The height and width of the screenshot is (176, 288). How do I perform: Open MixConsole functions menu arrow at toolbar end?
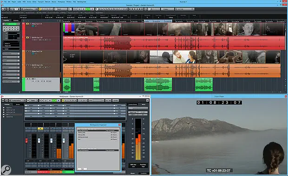pos(148,101)
